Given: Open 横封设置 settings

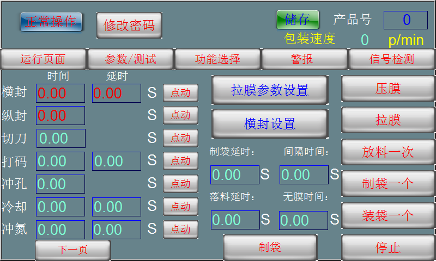Looking at the screenshot, I should (270, 123).
